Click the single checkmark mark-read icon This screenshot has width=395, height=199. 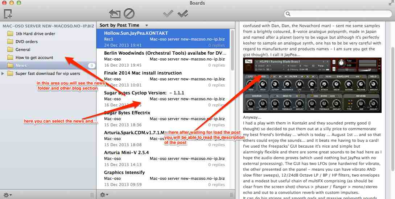(x=168, y=14)
